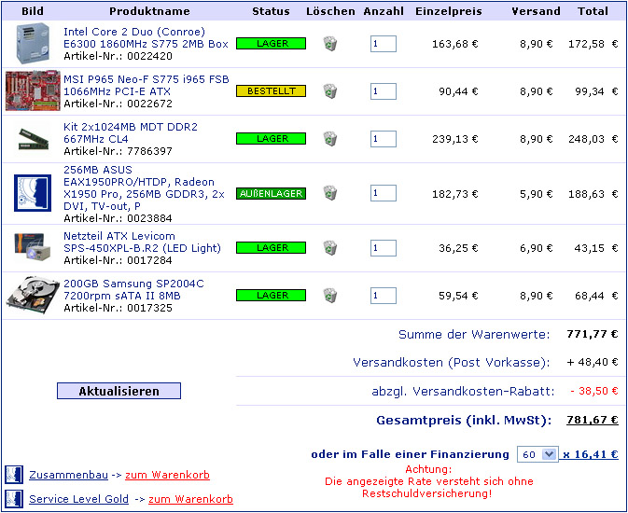Open Intel Core 2 Duo product image
Screen dimensions: 628x513
click(x=33, y=44)
